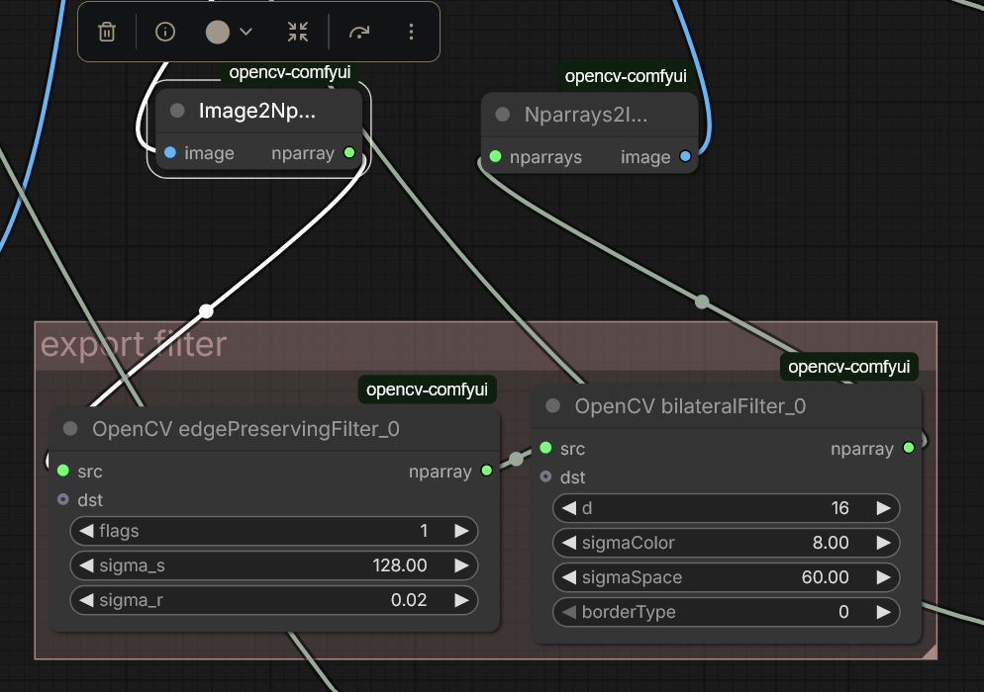Increase sigma_s value with right arrow
Image resolution: width=984 pixels, height=692 pixels.
point(462,565)
